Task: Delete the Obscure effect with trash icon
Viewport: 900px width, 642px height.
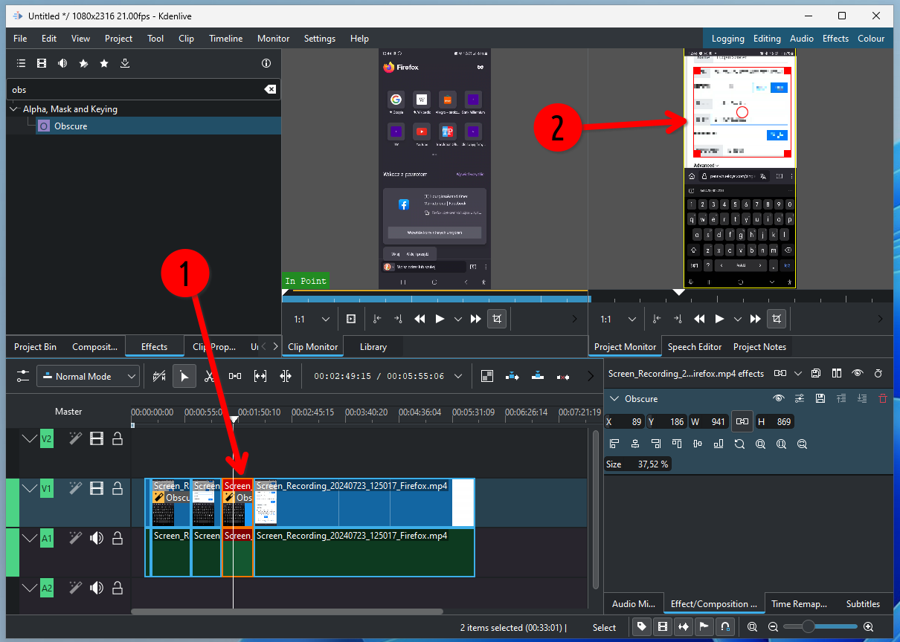Action: pos(883,399)
